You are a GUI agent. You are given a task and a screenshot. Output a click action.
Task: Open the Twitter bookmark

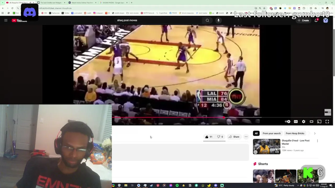(65, 13)
